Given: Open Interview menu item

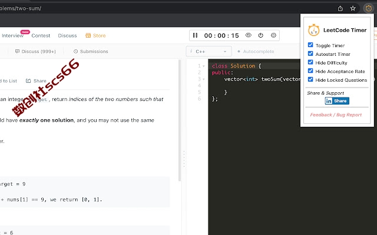Looking at the screenshot, I should tap(12, 36).
